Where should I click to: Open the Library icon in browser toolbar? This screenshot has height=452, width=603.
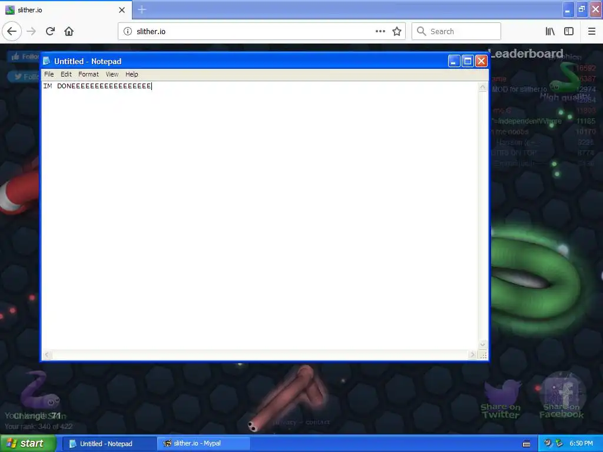550,31
